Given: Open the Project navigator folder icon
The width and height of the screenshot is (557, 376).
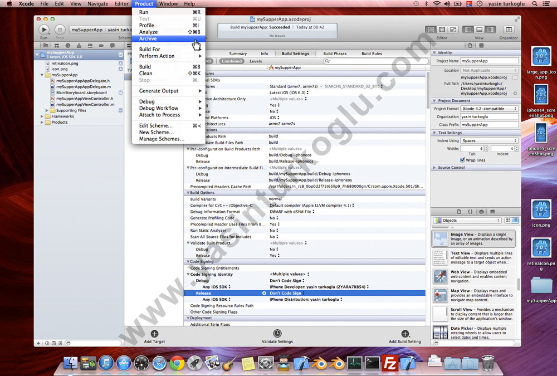Looking at the screenshot, I should [x=46, y=46].
